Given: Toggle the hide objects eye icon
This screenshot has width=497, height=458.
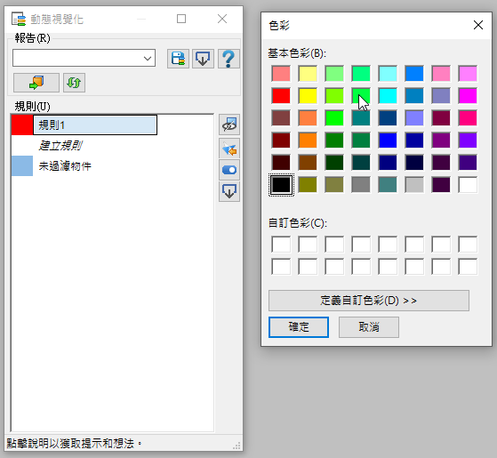Looking at the screenshot, I should [x=229, y=125].
